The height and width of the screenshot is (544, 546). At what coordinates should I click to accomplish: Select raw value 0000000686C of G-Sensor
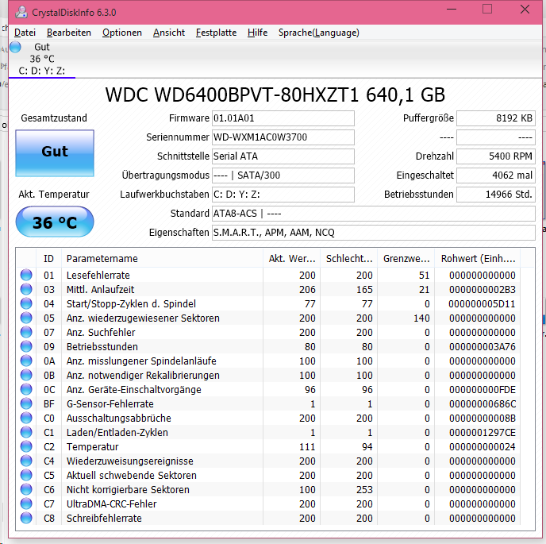[x=483, y=404]
